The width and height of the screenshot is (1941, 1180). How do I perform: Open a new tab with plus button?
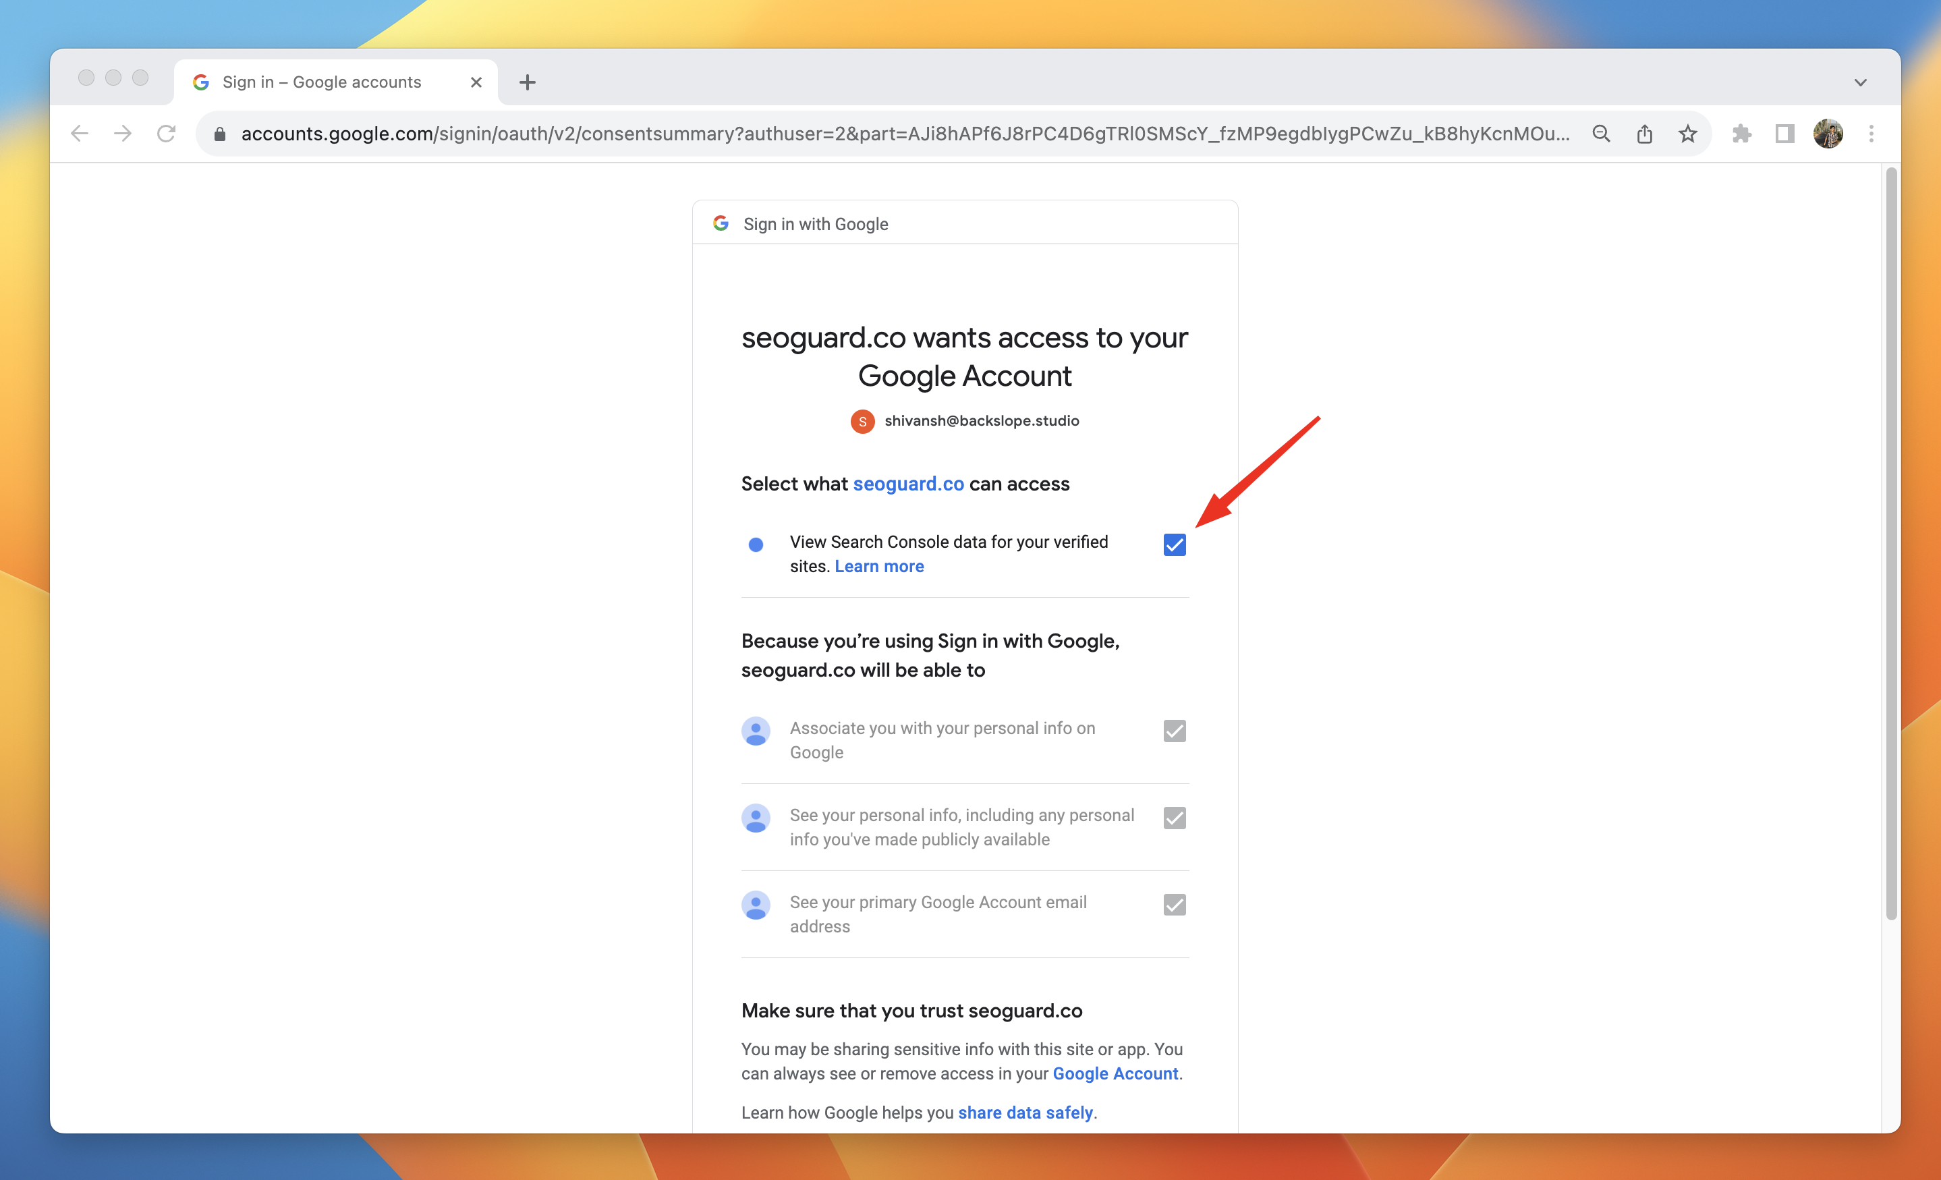coord(527,82)
